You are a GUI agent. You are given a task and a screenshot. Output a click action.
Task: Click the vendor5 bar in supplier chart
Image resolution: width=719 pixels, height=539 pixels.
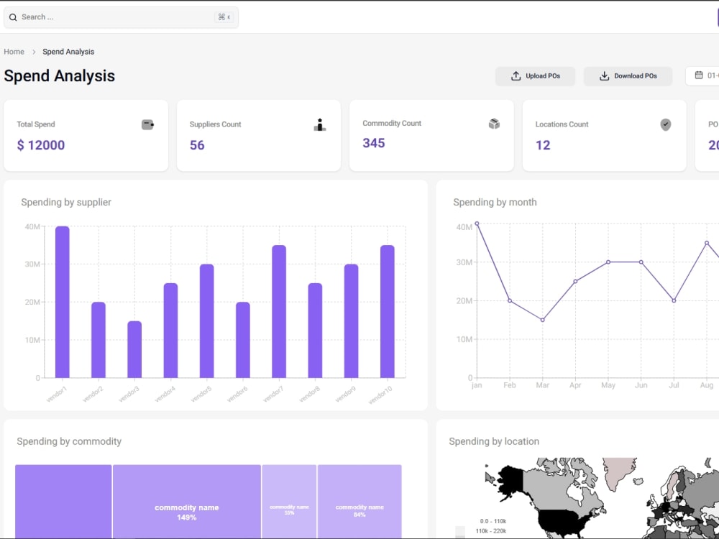[x=207, y=321]
